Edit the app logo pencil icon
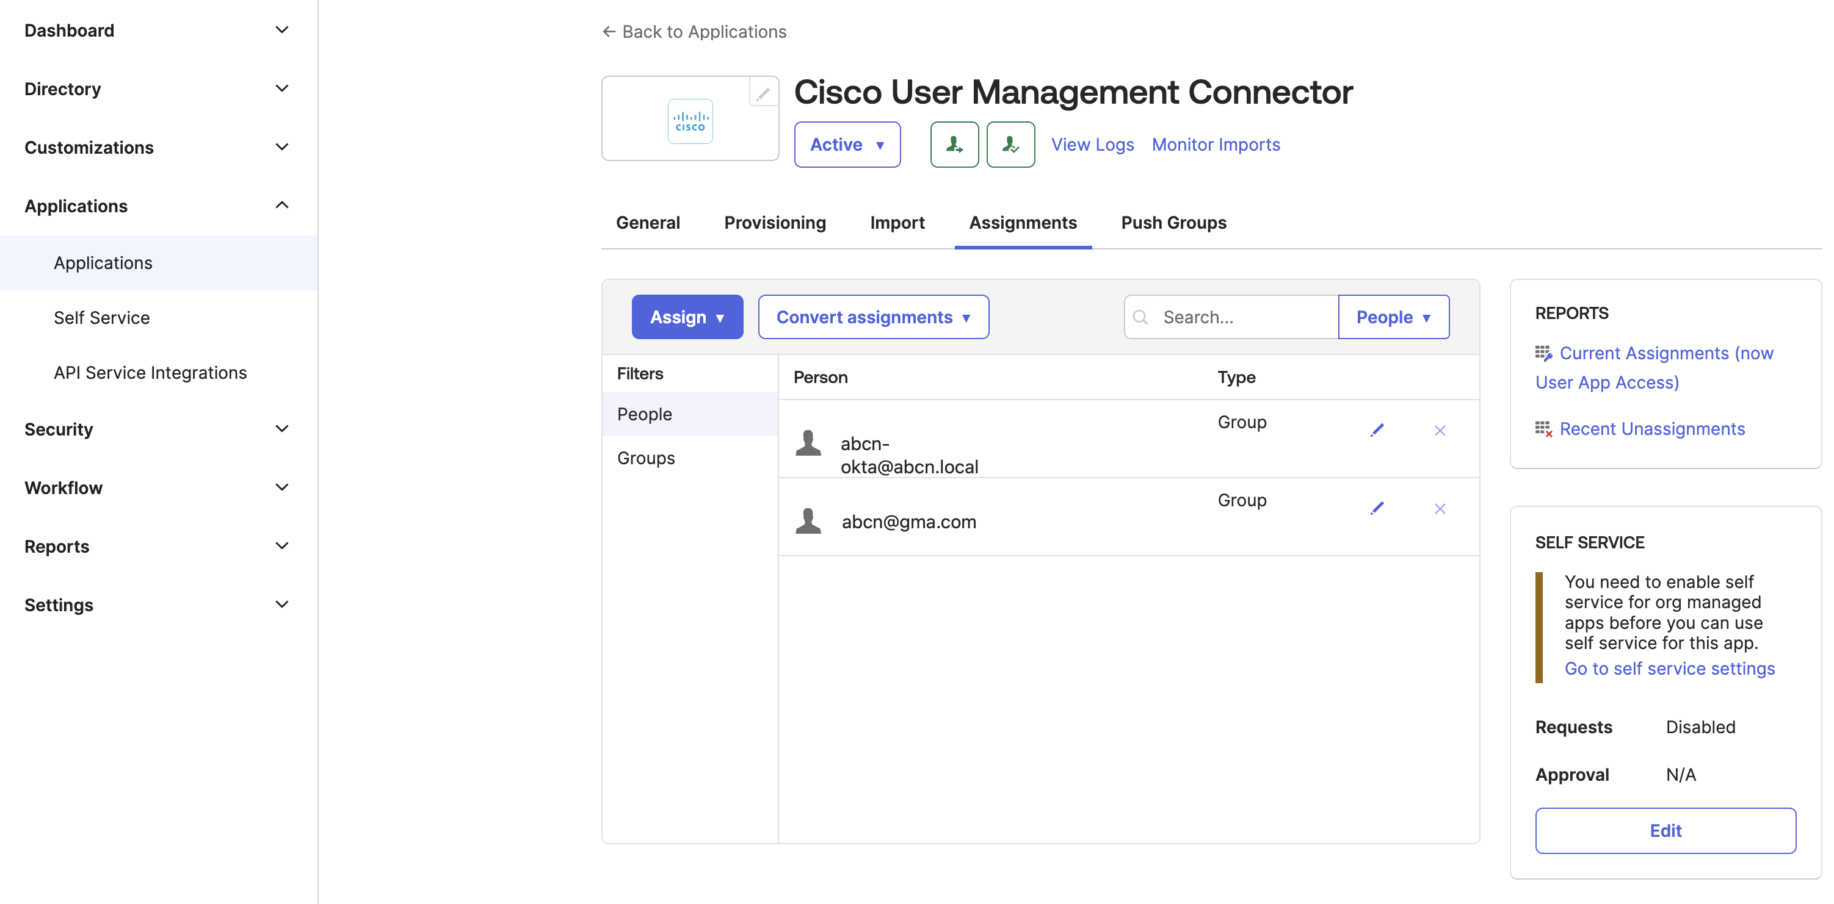 (x=763, y=93)
